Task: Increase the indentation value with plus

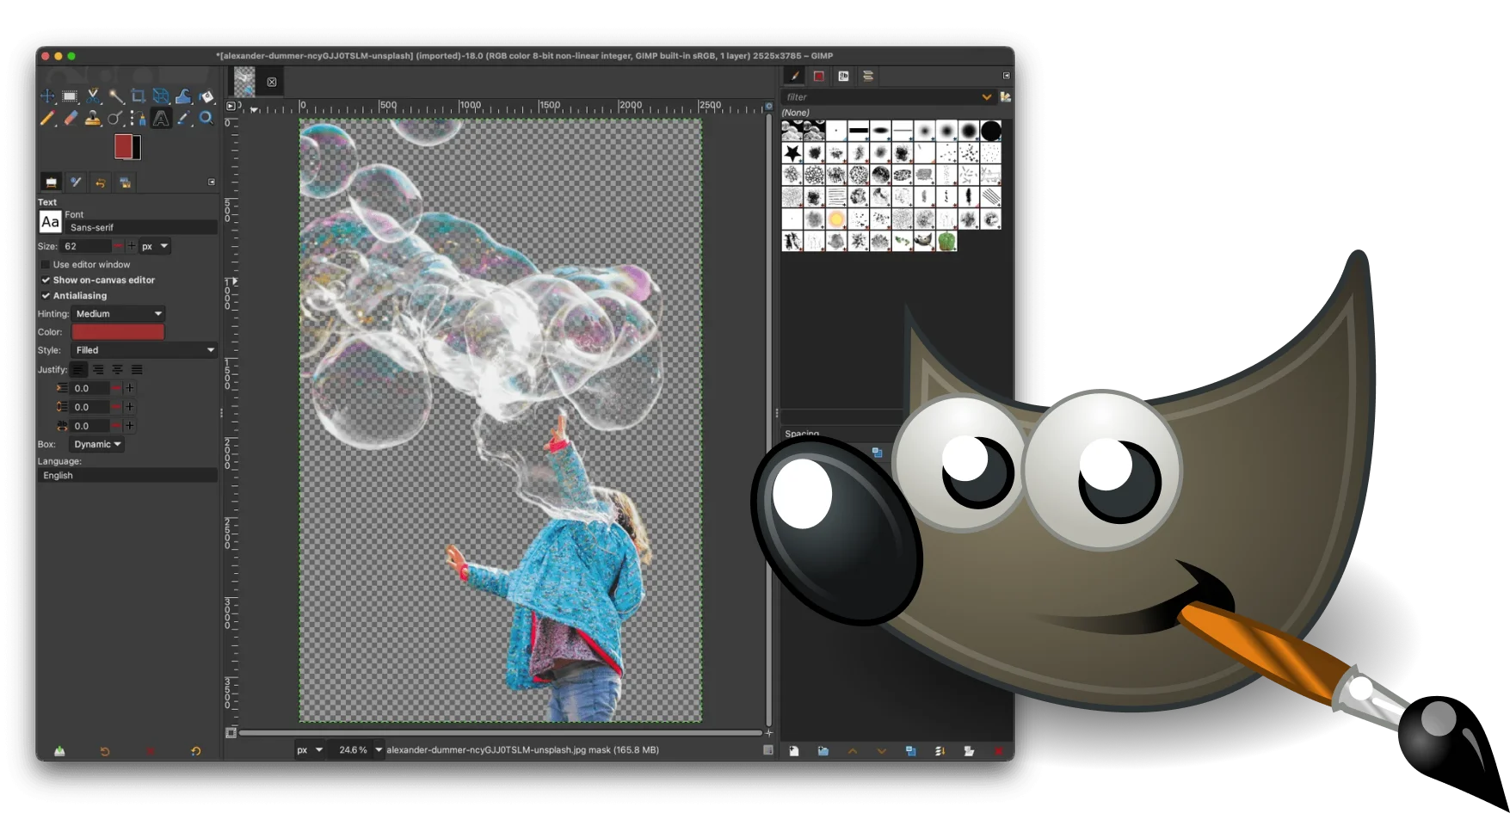Action: [130, 389]
